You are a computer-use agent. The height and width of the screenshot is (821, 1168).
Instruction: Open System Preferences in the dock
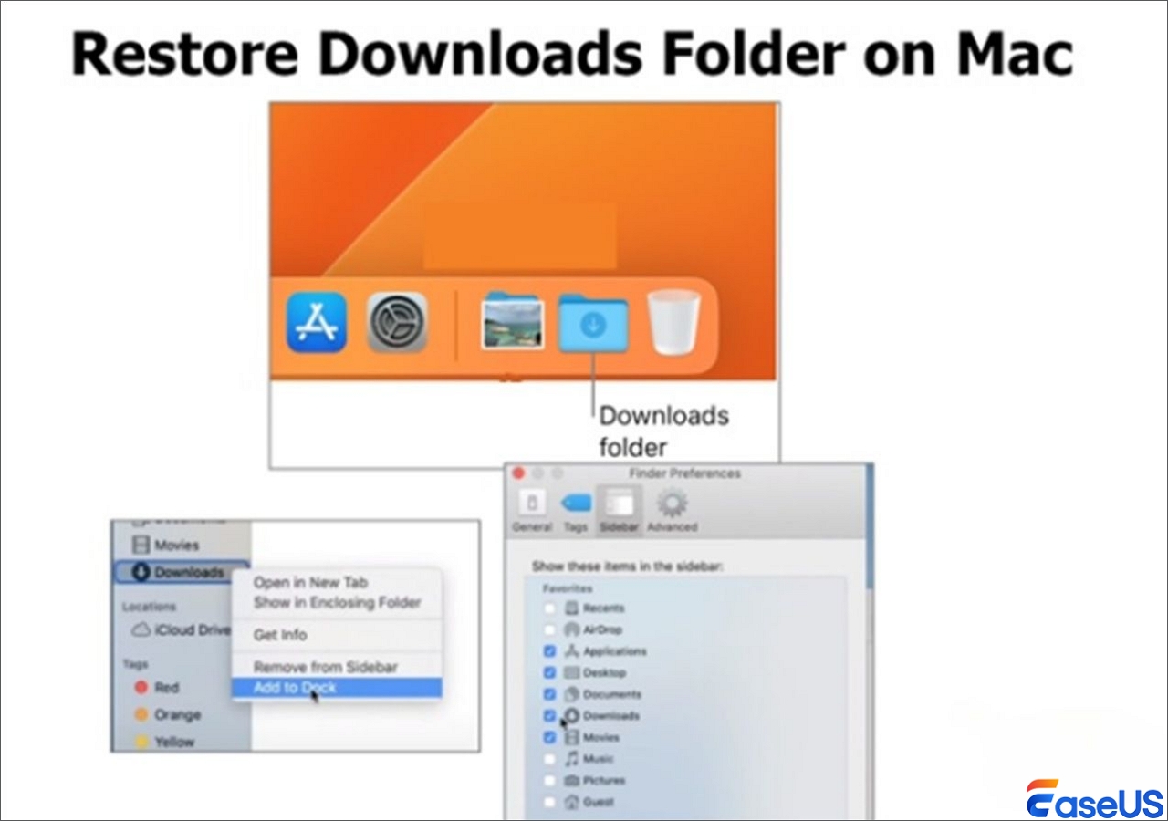398,322
